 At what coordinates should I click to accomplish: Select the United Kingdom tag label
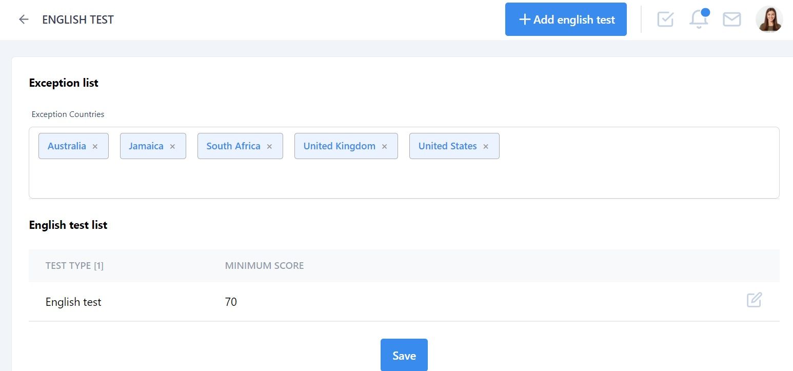tap(340, 146)
